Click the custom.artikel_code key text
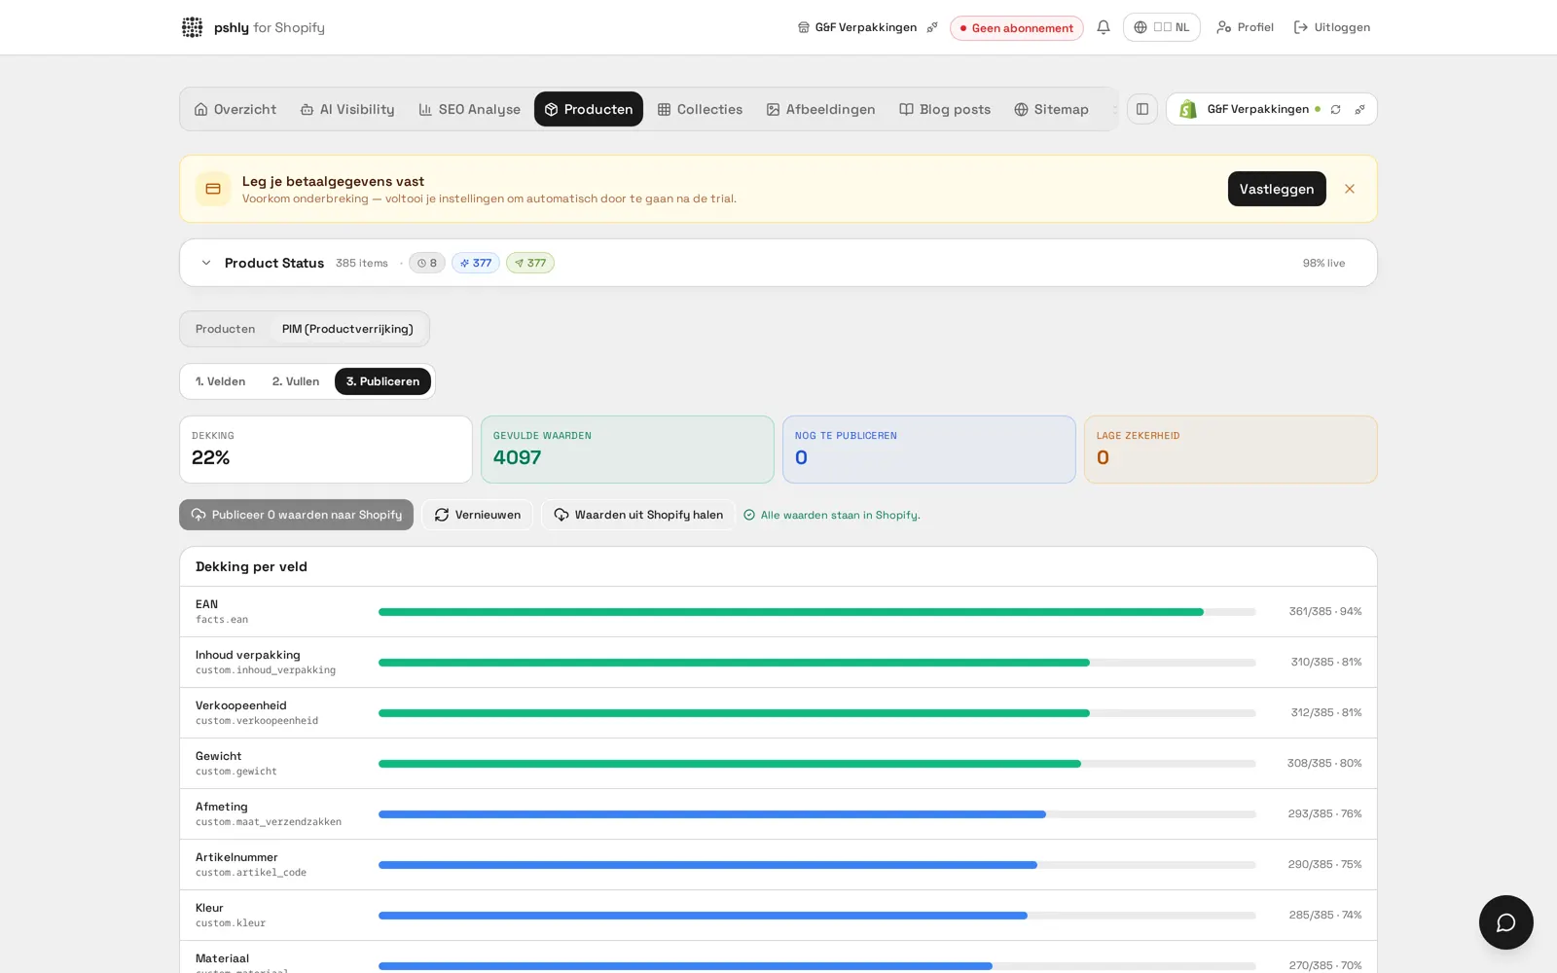Image resolution: width=1557 pixels, height=973 pixels. (251, 873)
